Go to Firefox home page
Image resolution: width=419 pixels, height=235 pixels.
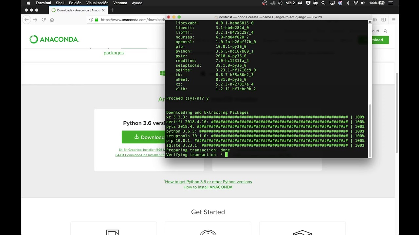(52, 20)
